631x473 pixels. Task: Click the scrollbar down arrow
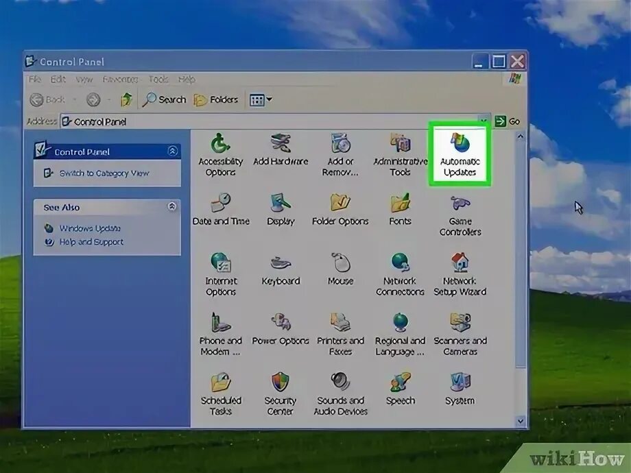point(521,421)
